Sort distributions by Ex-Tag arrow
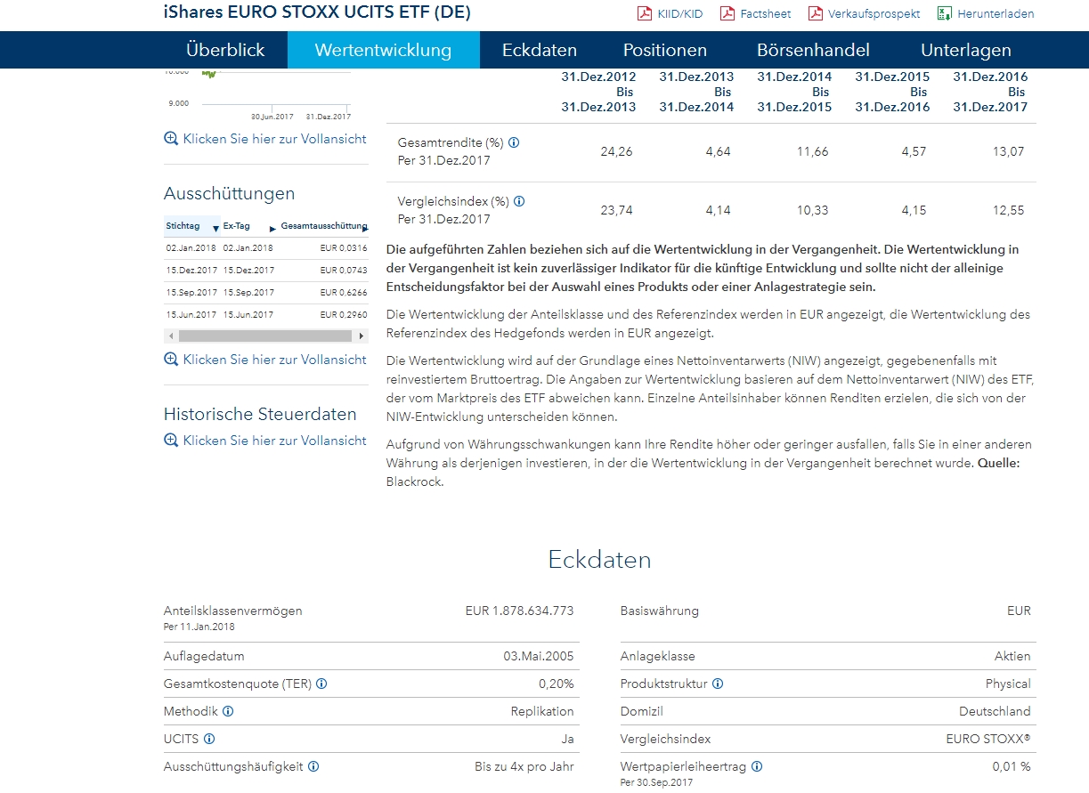 tap(272, 229)
